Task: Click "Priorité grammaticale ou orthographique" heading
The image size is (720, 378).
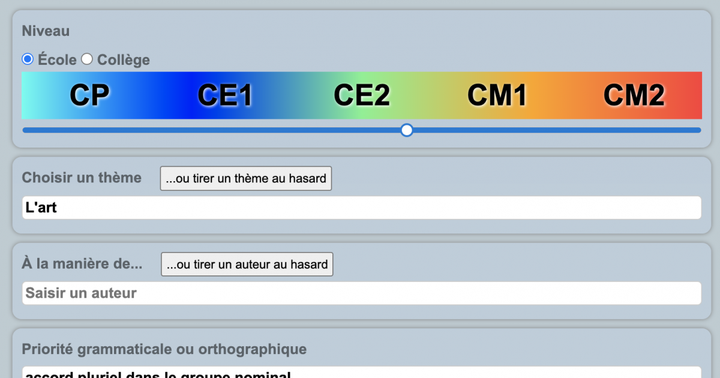Action: 164,349
